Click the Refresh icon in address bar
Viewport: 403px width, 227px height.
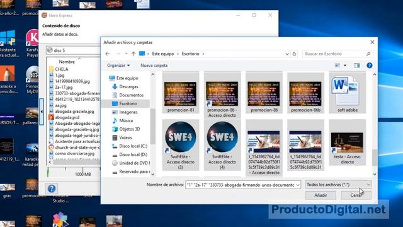[x=294, y=54]
